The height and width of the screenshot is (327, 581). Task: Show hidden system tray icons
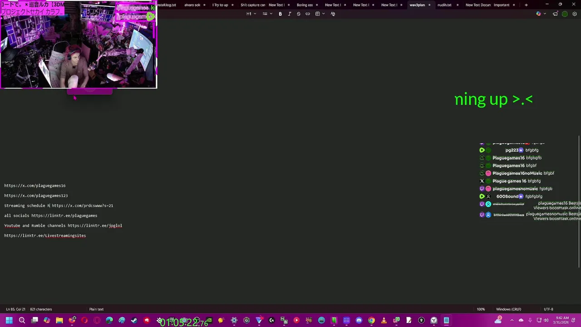tap(512, 321)
